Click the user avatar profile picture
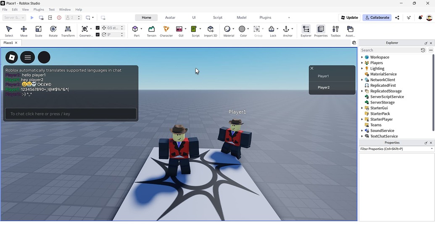This screenshot has height=230, width=435. point(429,18)
